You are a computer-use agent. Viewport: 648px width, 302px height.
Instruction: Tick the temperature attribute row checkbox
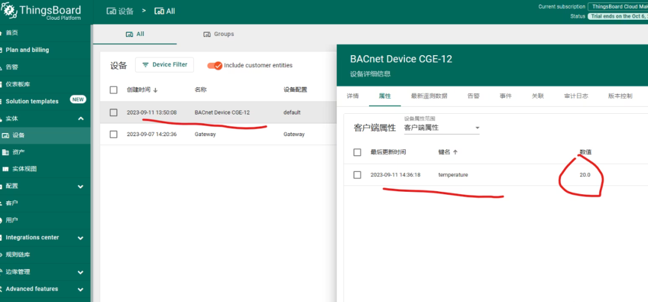357,175
